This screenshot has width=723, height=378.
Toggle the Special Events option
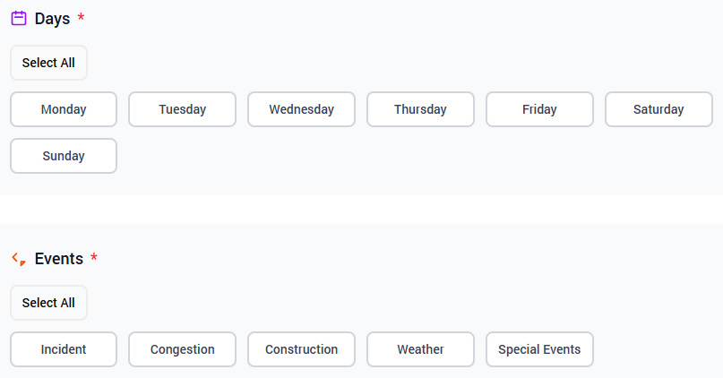click(x=539, y=349)
